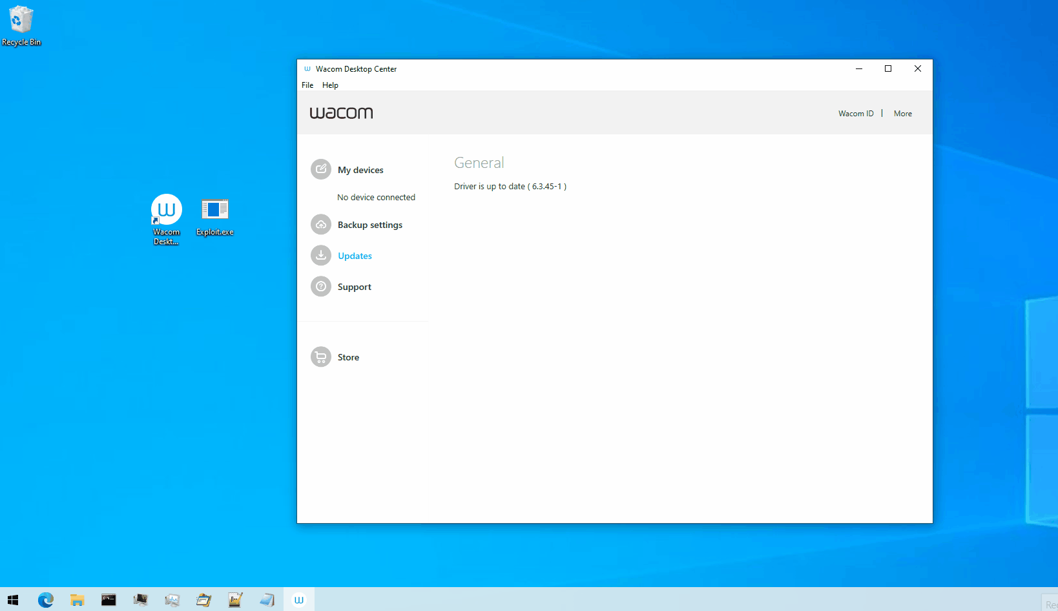Select the Recycle Bin desktop icon

pos(21,26)
